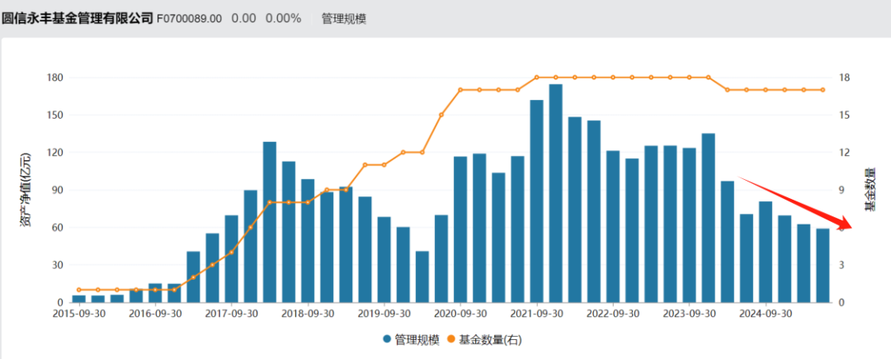
Task: Click the first orange data point on the line
Action: (x=78, y=290)
